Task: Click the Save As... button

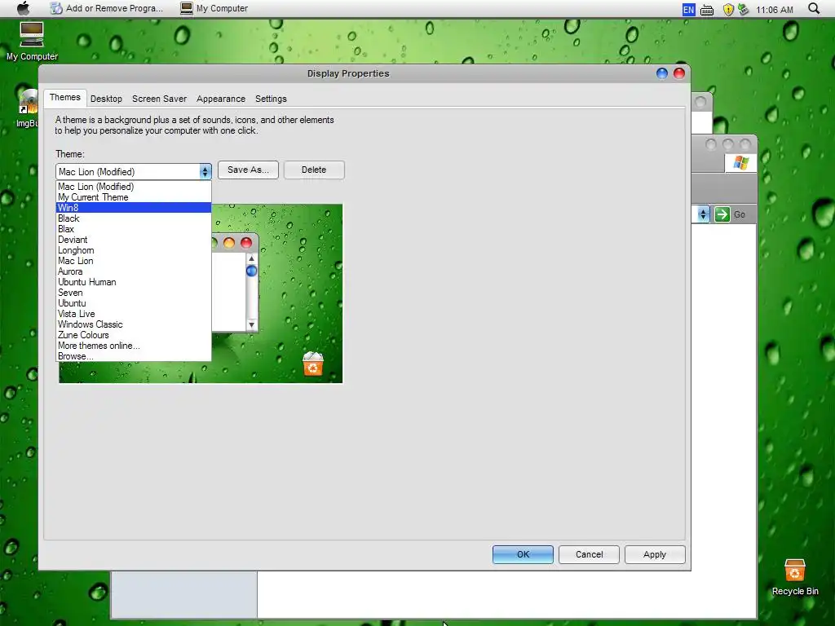Action: [248, 170]
